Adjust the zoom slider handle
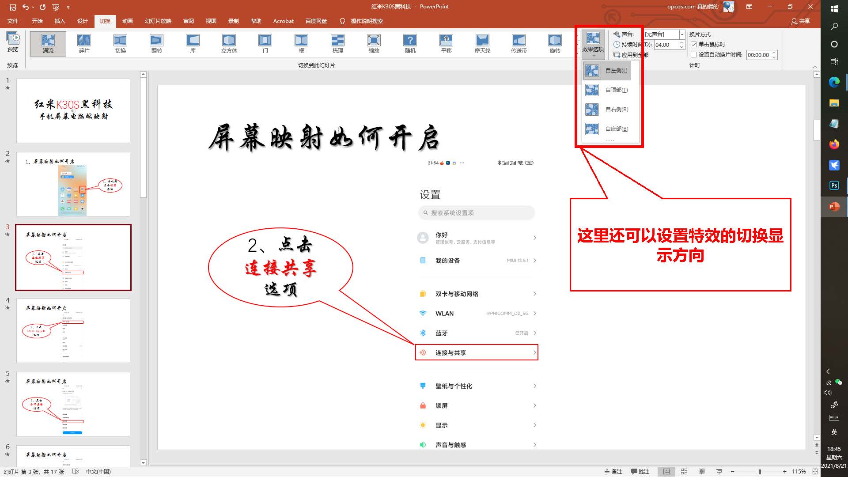This screenshot has width=848, height=477. click(760, 472)
